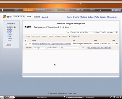Viewport: 122px width, 99px height.
Task: Open the Trier sort order dropdown
Action: click(x=82, y=32)
